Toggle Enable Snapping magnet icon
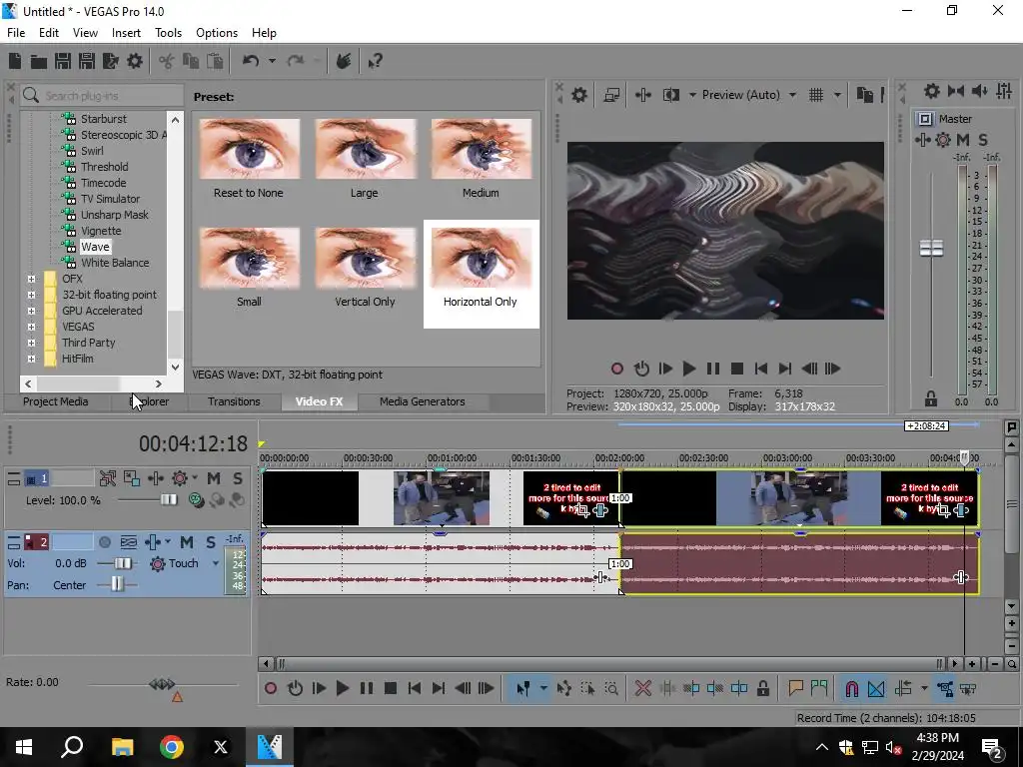This screenshot has width=1023, height=767. tap(851, 688)
